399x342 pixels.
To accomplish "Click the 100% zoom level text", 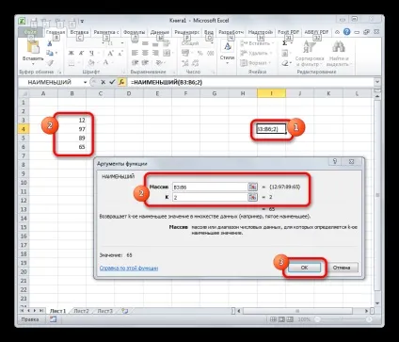I will coord(304,319).
